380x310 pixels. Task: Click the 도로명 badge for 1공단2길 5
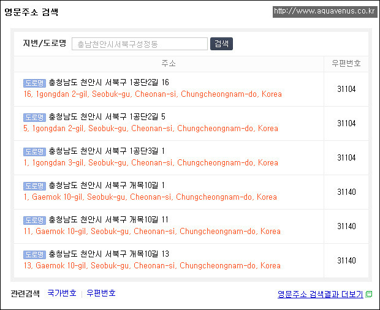tap(34, 118)
